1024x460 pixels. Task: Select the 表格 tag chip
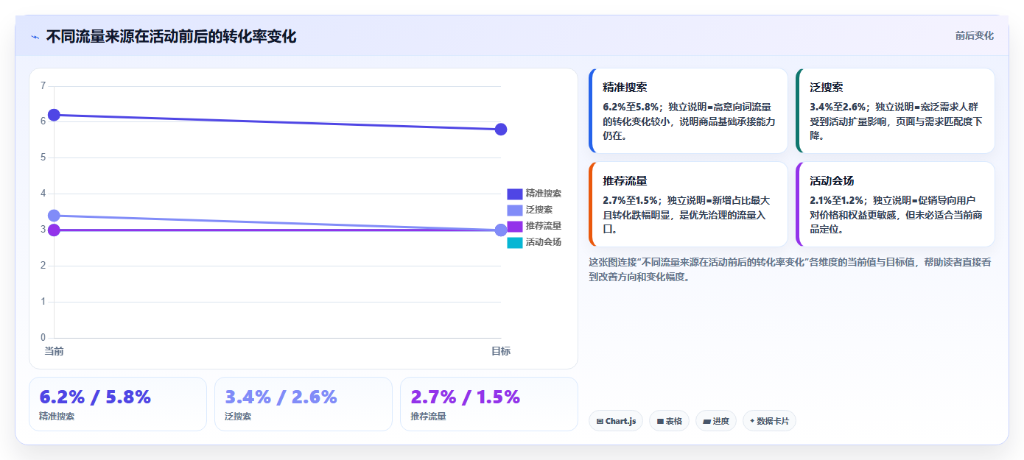click(x=669, y=421)
